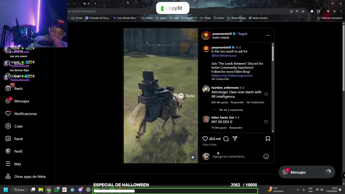Open Todos los marcadores folder
The width and height of the screenshot is (345, 194).
click(330, 18)
